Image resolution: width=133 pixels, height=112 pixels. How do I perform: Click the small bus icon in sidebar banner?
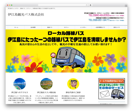click(118, 94)
